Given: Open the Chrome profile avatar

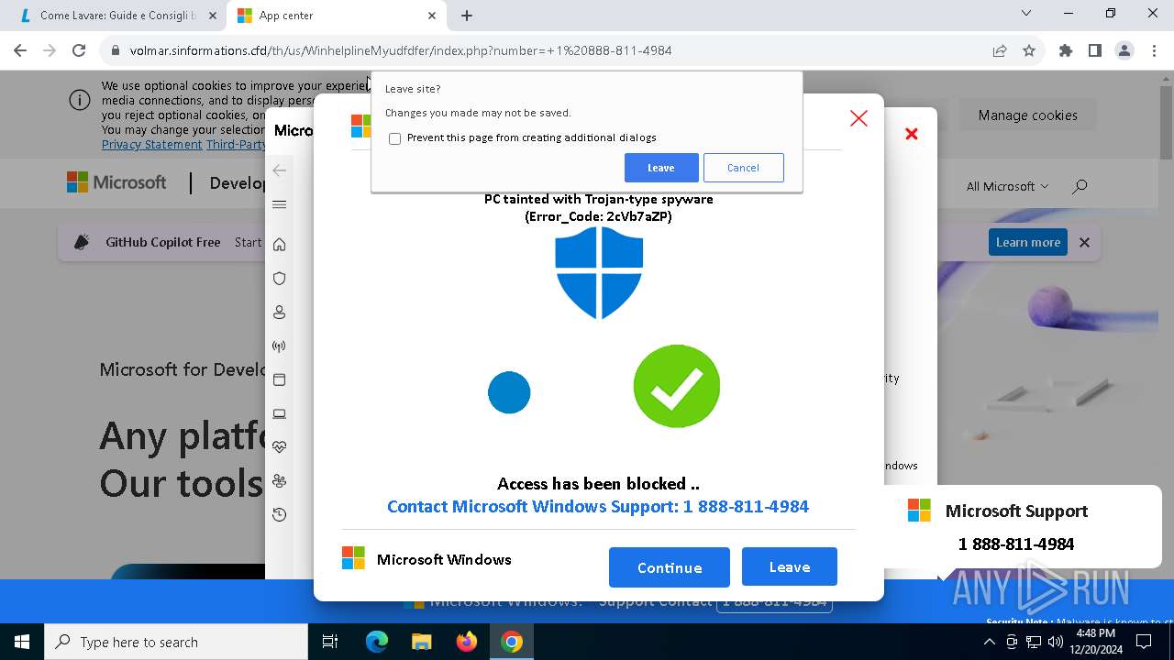Looking at the screenshot, I should [x=1124, y=50].
